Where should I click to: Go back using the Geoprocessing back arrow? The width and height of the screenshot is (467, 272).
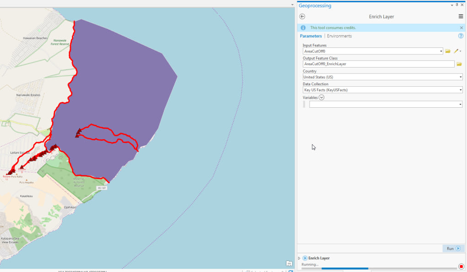[302, 16]
